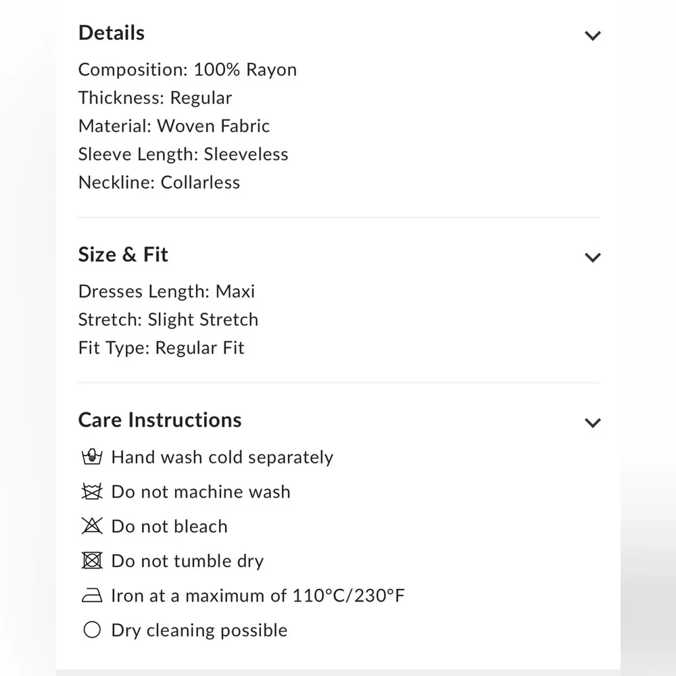
Task: Click the Dry cleaning possible text
Action: click(x=199, y=631)
